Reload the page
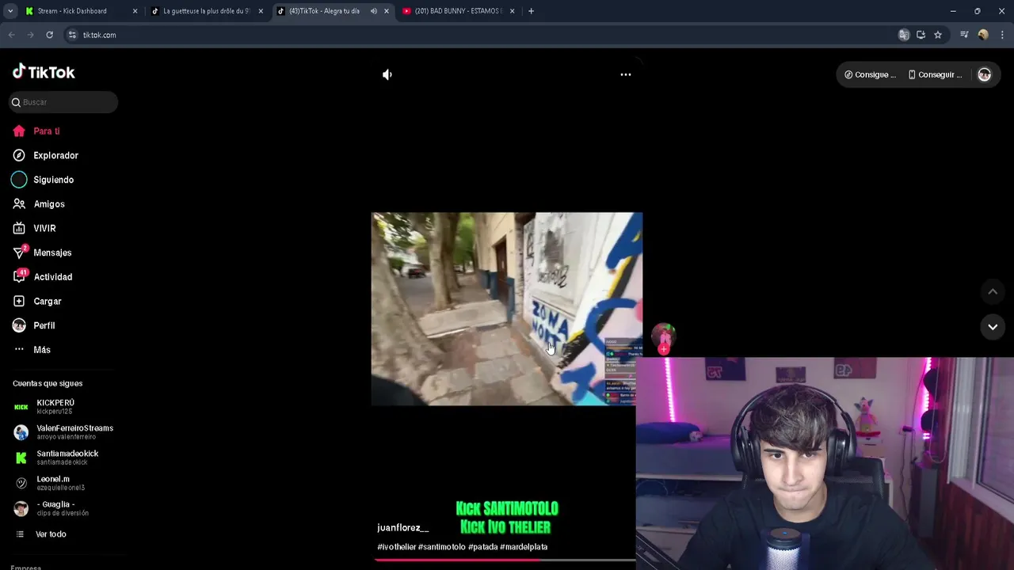 coord(49,35)
